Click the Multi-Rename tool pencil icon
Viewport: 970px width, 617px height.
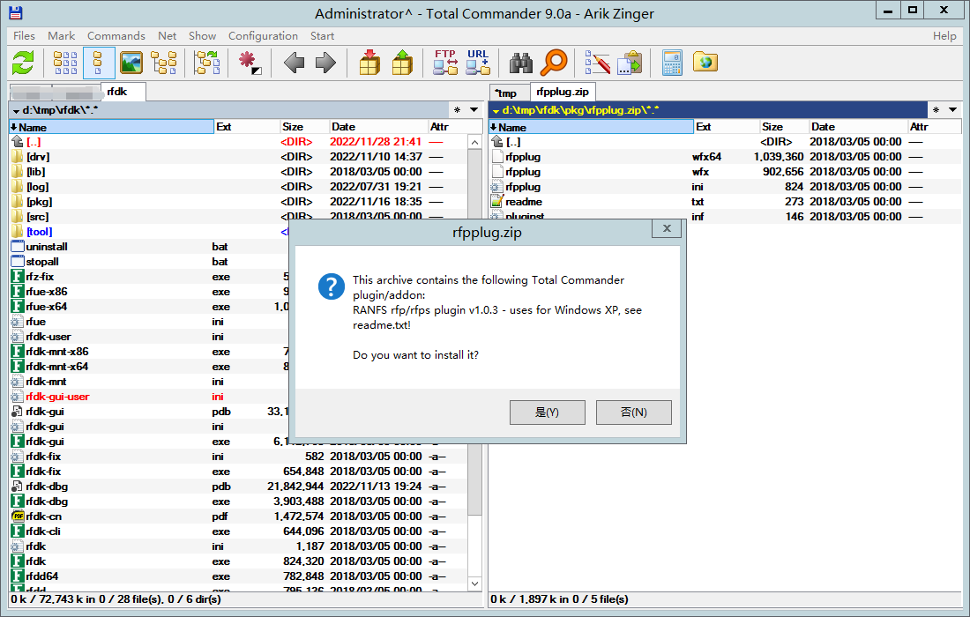597,63
